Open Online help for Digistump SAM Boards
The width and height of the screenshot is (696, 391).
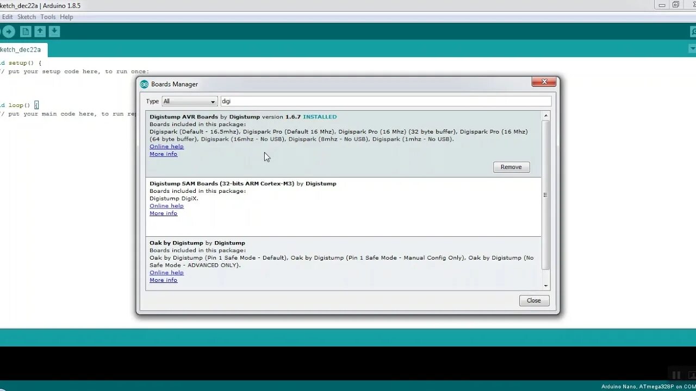click(166, 206)
